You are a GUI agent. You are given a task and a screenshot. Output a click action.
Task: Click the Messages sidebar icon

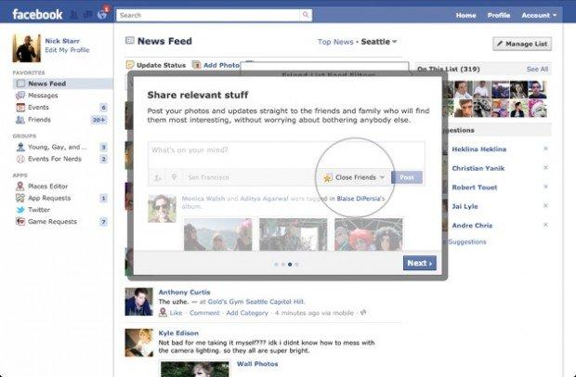pos(20,96)
